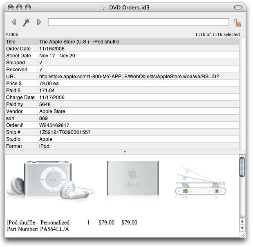This screenshot has width=253, height=247.
Task: Focus the search text field
Action: tap(138, 22)
